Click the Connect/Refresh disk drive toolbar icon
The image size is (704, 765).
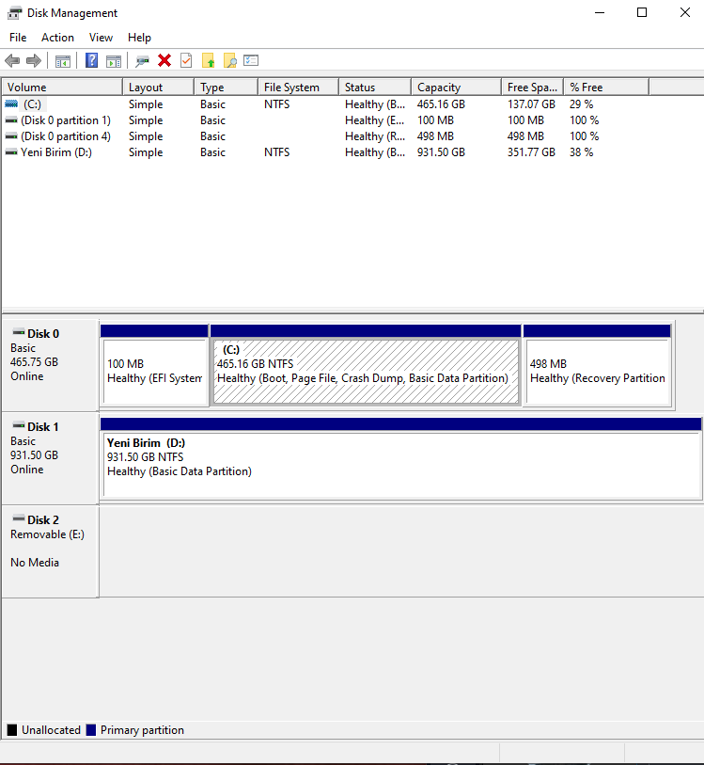pyautogui.click(x=142, y=61)
